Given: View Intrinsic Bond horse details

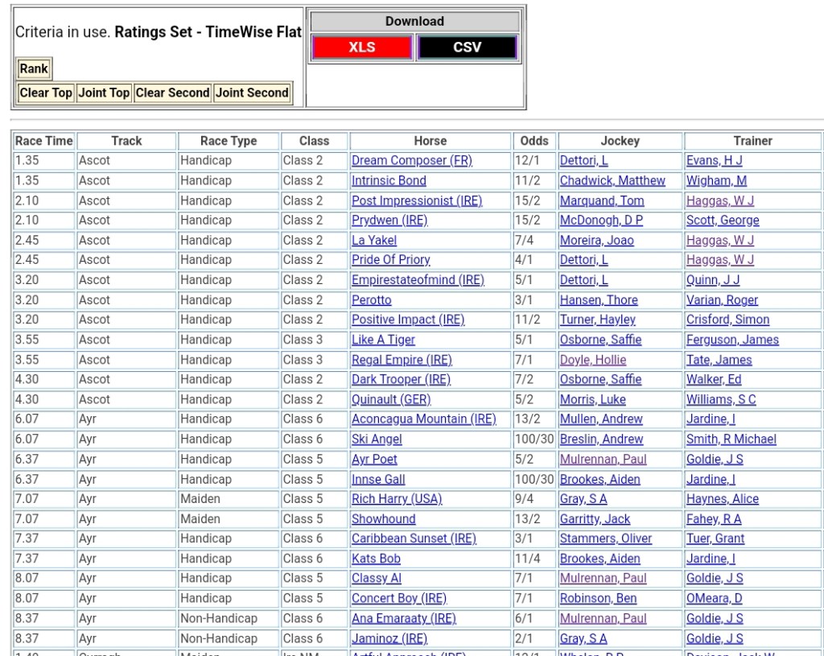Looking at the screenshot, I should click(389, 181).
